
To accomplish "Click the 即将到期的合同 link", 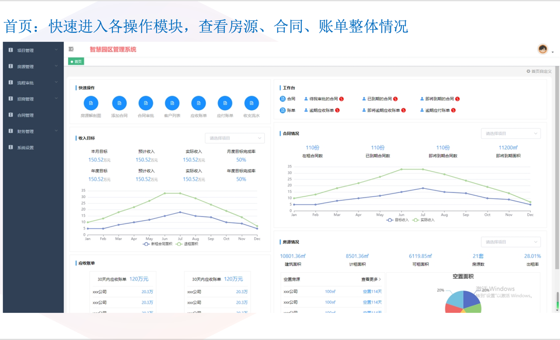I will coord(439,99).
